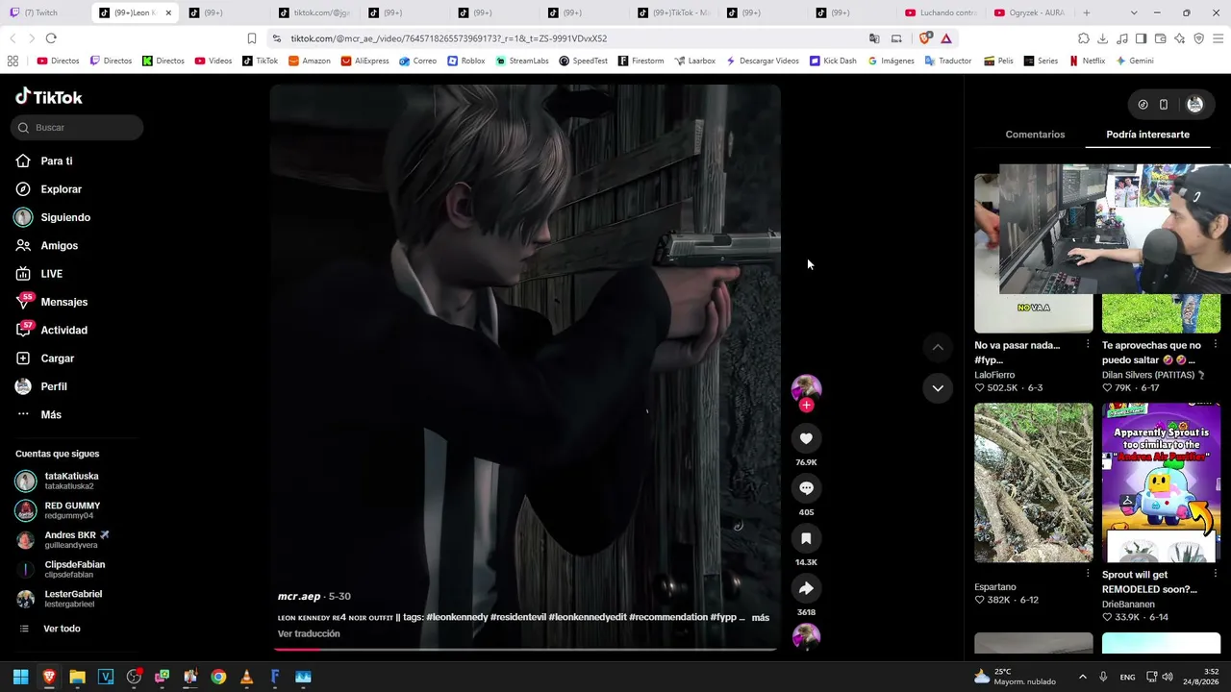The image size is (1231, 692).
Task: Open the Windows Start menu
Action: [20, 677]
